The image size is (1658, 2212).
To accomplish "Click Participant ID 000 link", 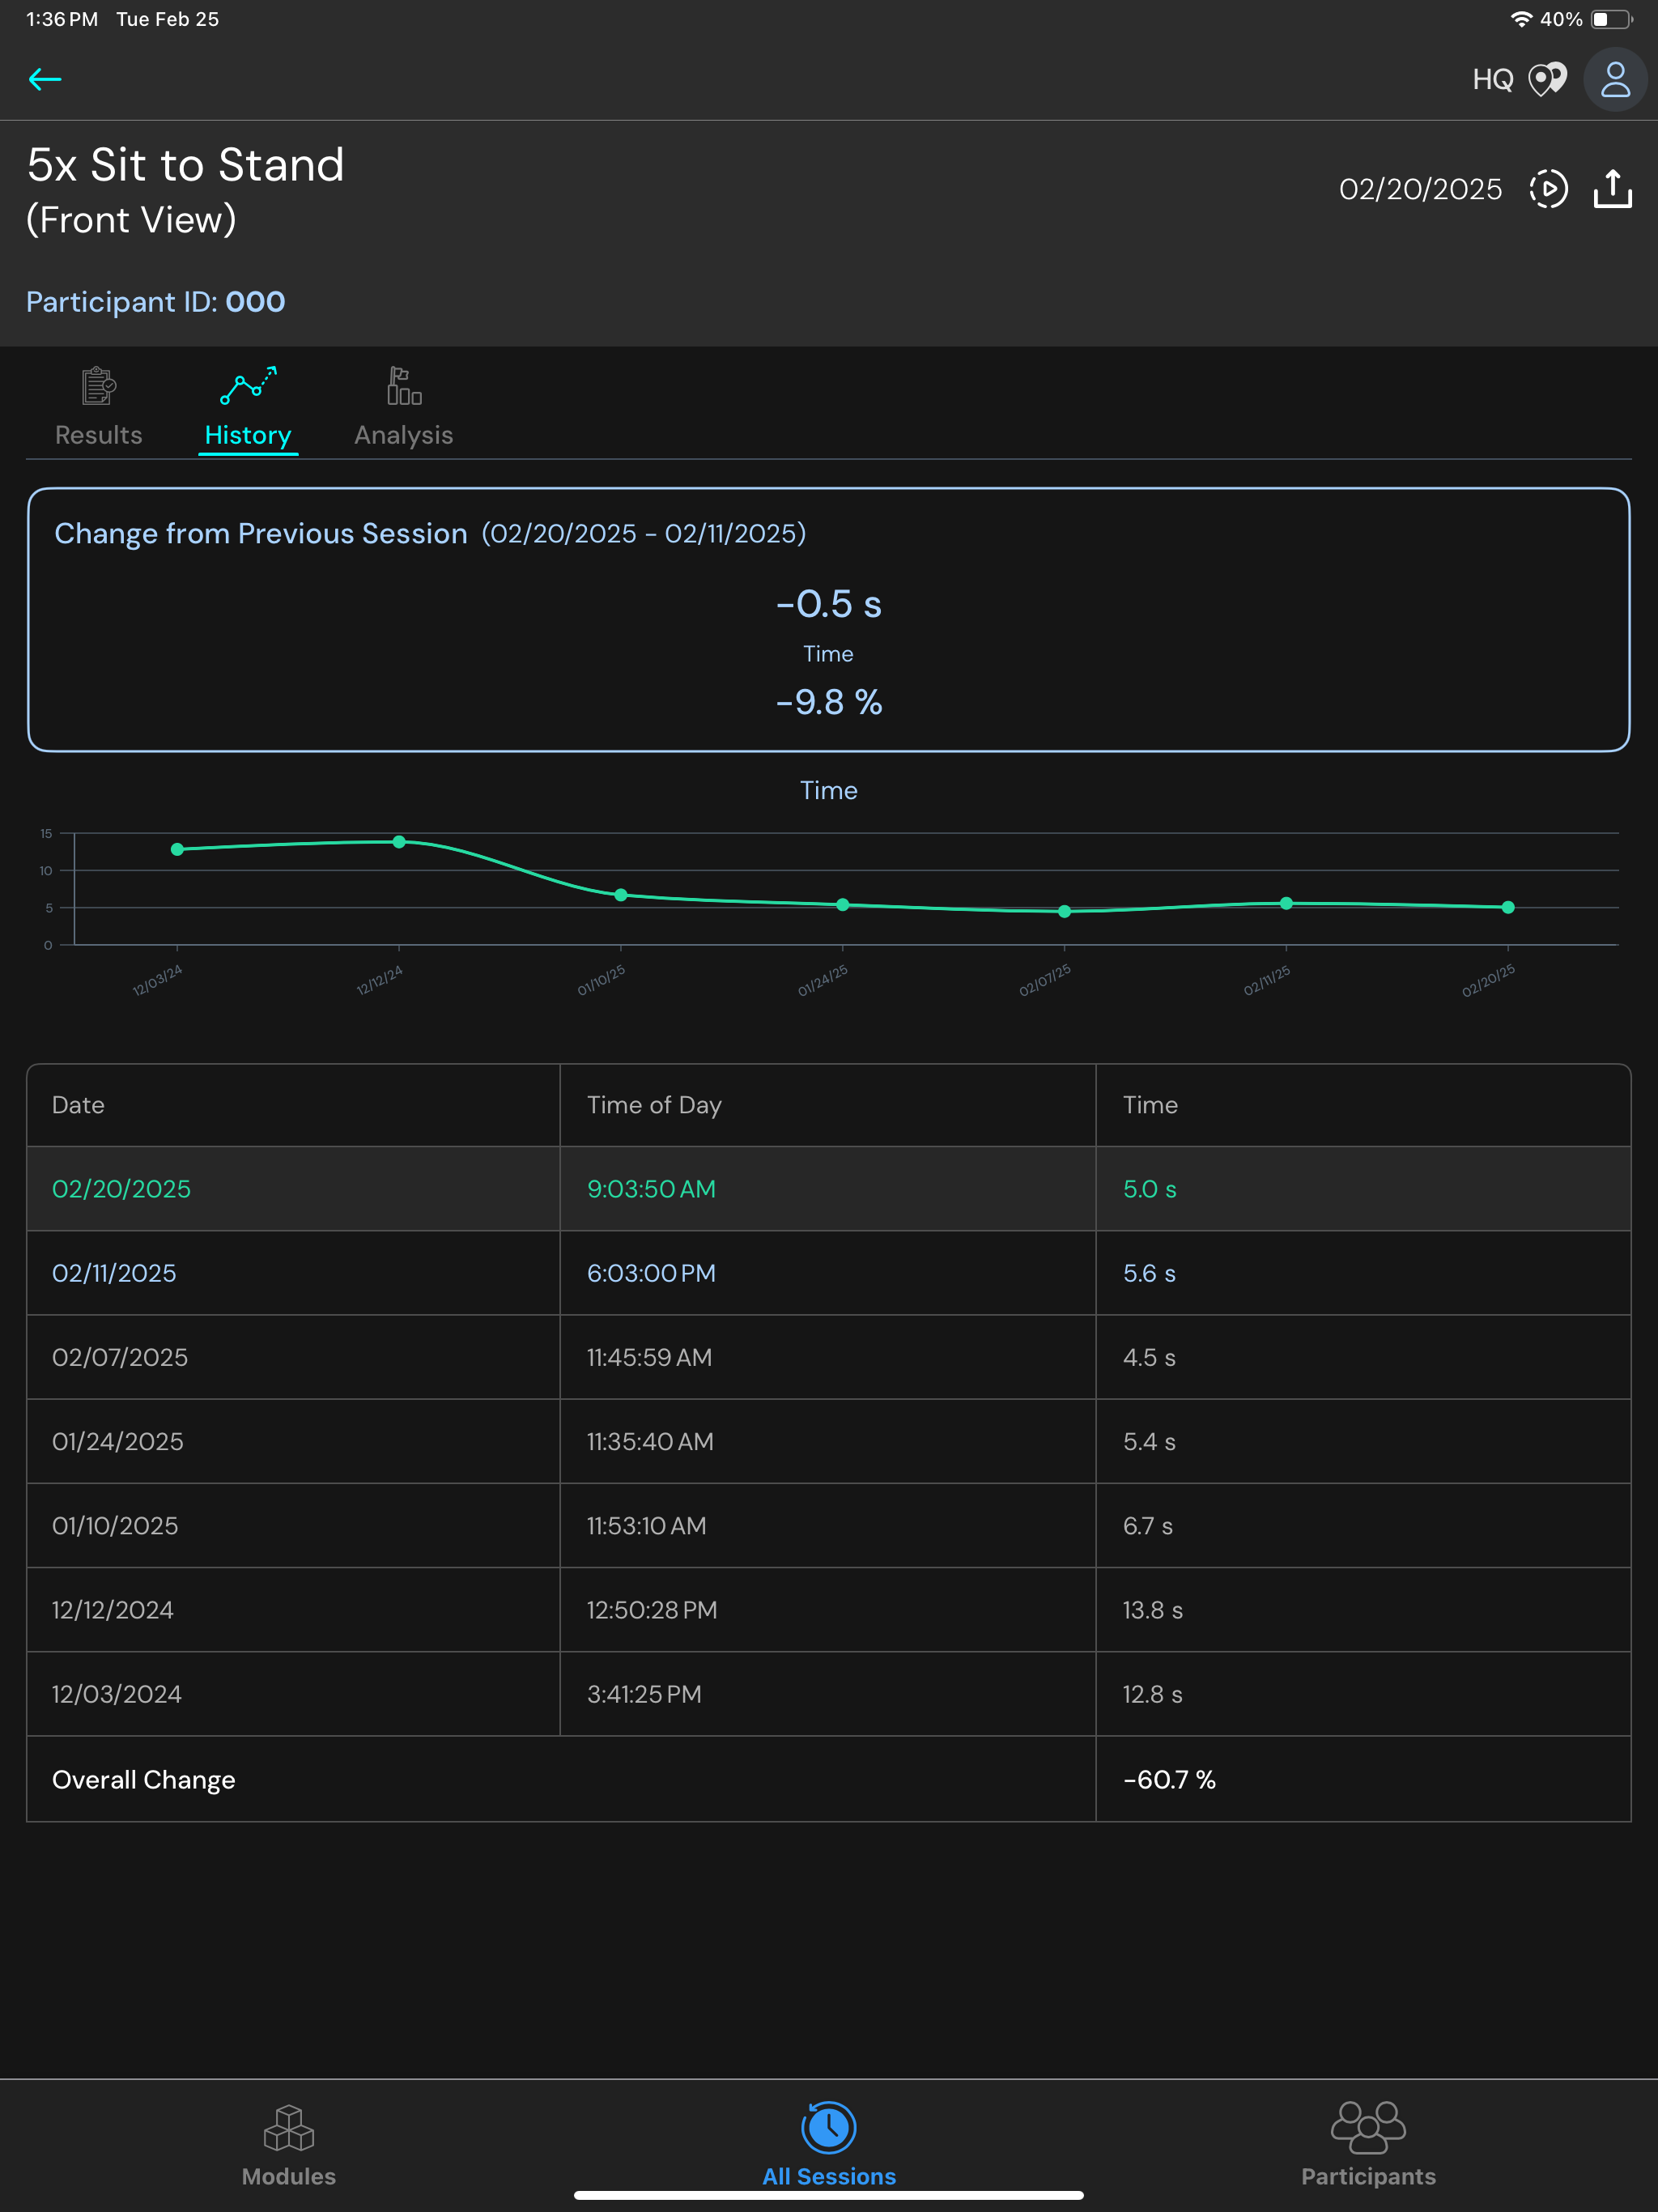I will pos(155,302).
